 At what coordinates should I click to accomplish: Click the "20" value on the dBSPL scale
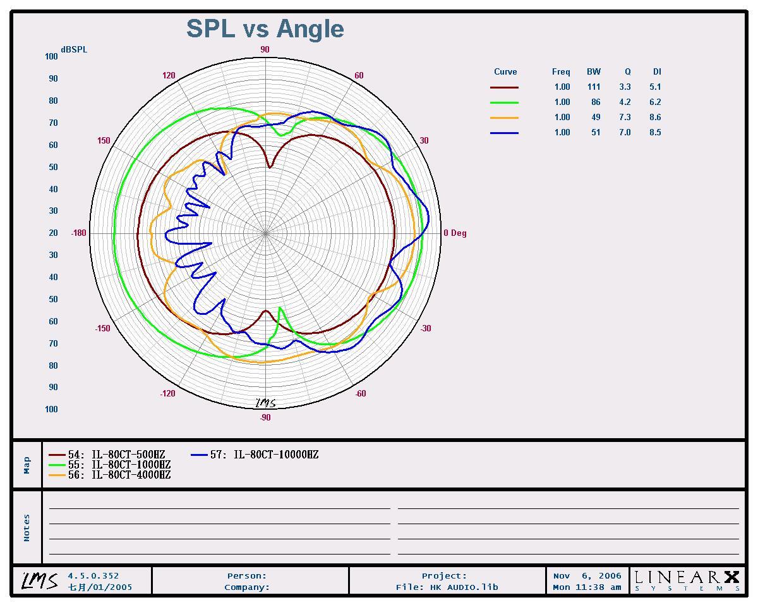(53, 233)
